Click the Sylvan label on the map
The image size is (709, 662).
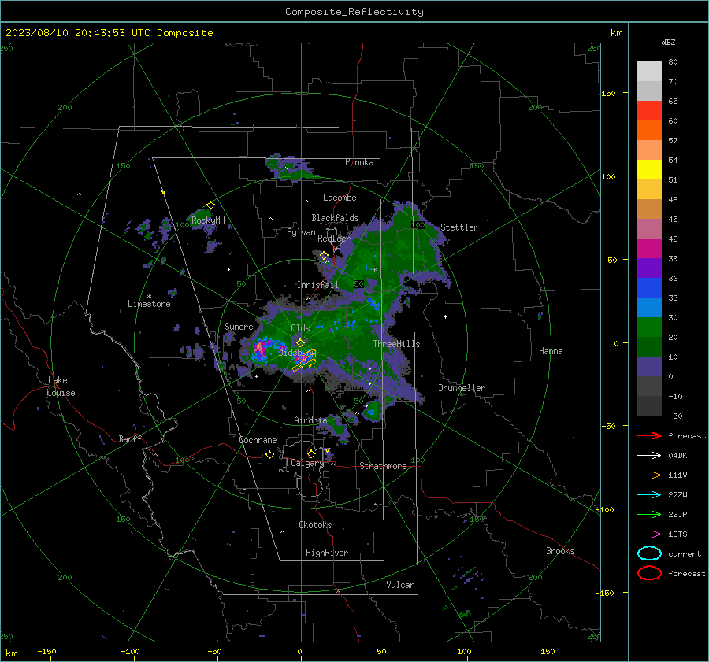[x=301, y=232]
